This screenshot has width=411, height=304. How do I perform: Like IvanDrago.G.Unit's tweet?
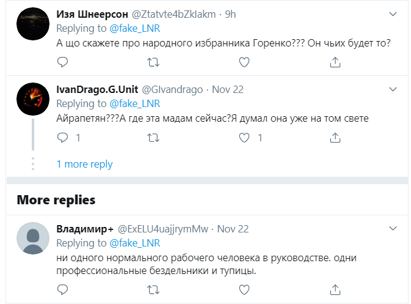coord(244,138)
